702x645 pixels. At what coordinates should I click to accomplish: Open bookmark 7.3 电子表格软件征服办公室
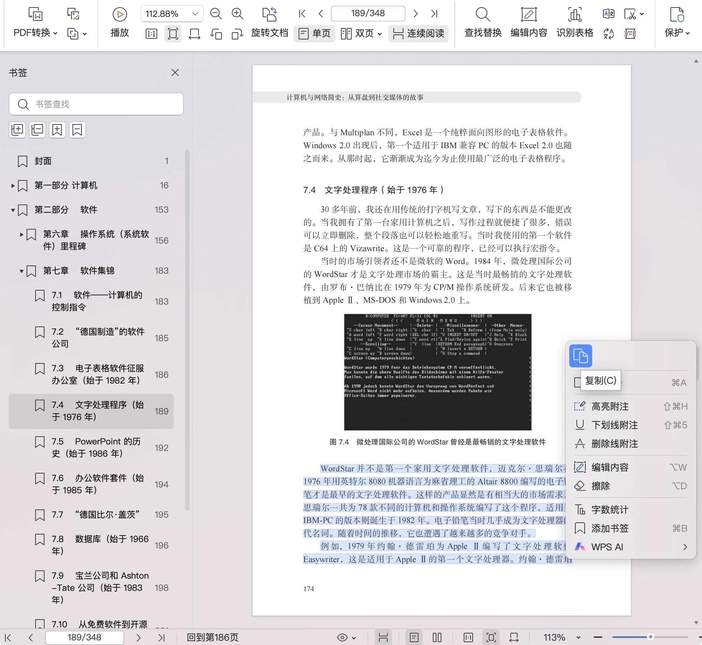click(x=91, y=375)
